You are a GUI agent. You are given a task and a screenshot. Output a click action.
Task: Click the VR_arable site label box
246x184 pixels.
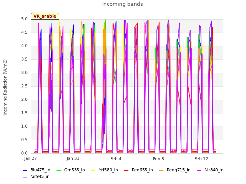pyautogui.click(x=45, y=16)
